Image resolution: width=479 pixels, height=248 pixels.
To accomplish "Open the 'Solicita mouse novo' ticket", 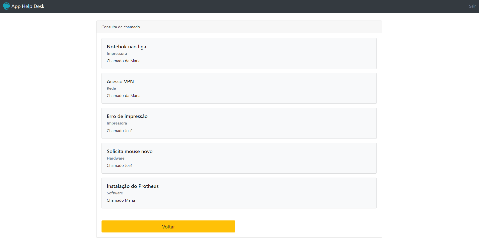I will [130, 151].
